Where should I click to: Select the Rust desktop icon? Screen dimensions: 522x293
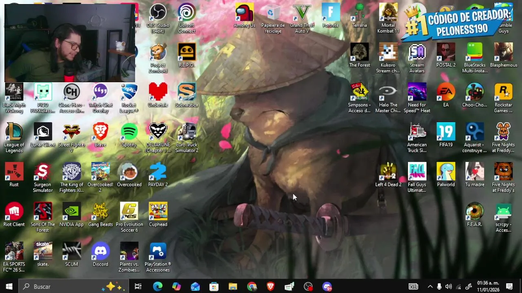pyautogui.click(x=14, y=175)
